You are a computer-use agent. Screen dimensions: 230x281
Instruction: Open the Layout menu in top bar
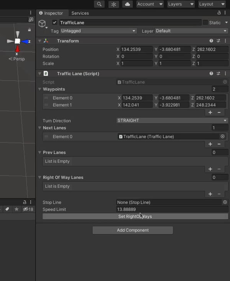(212, 4)
